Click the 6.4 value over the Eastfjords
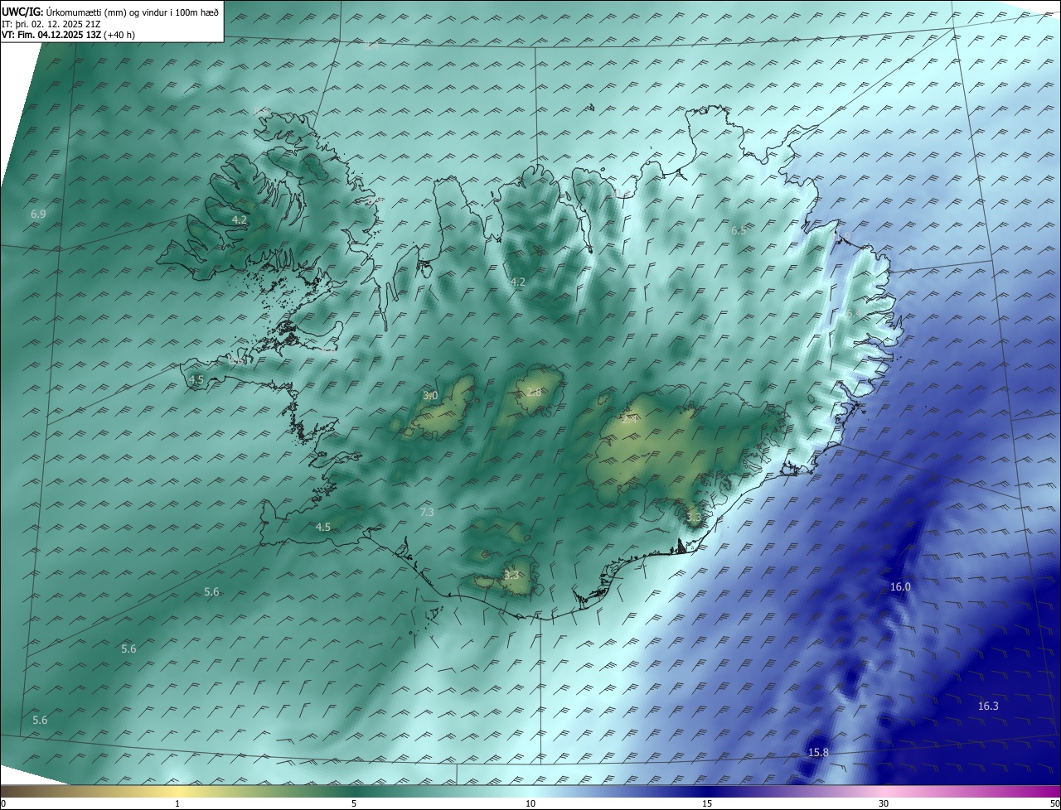The image size is (1061, 810). click(x=853, y=313)
